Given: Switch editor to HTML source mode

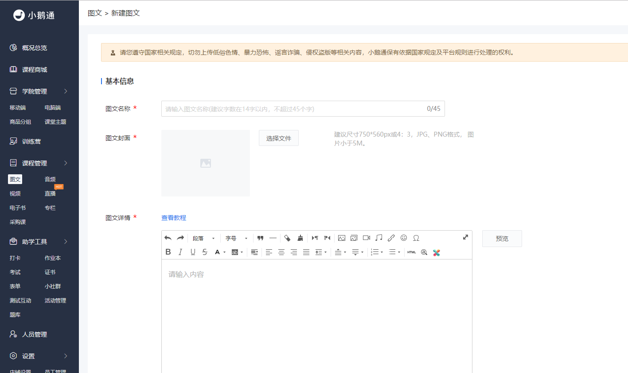Looking at the screenshot, I should tap(412, 252).
